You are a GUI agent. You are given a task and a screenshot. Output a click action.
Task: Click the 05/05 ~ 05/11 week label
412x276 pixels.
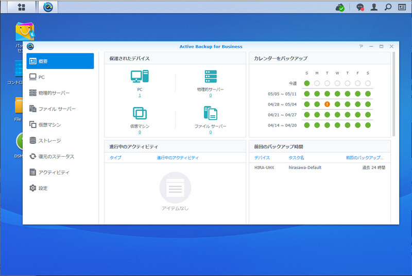tap(282, 94)
